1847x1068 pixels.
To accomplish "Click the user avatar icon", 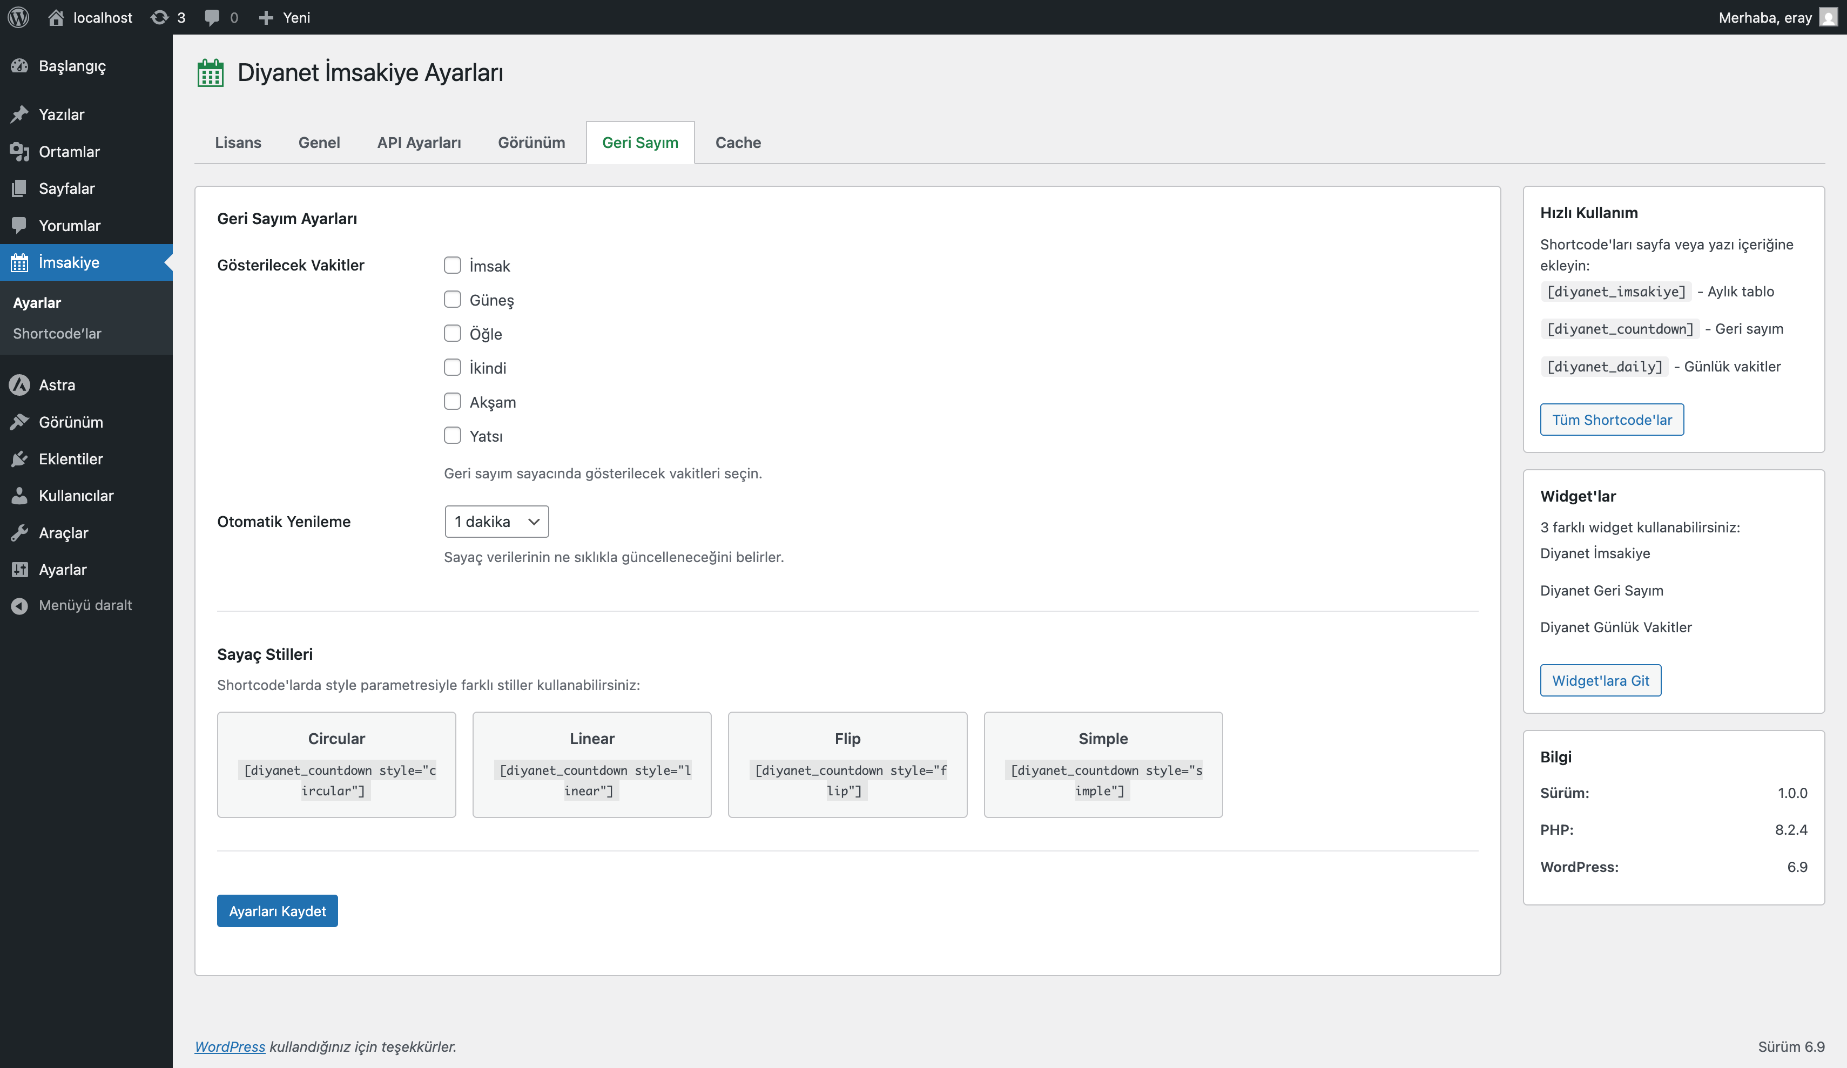I will point(1828,17).
